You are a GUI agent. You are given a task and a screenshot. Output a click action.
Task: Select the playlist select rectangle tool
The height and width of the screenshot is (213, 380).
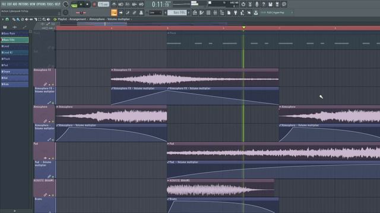coord(40,20)
